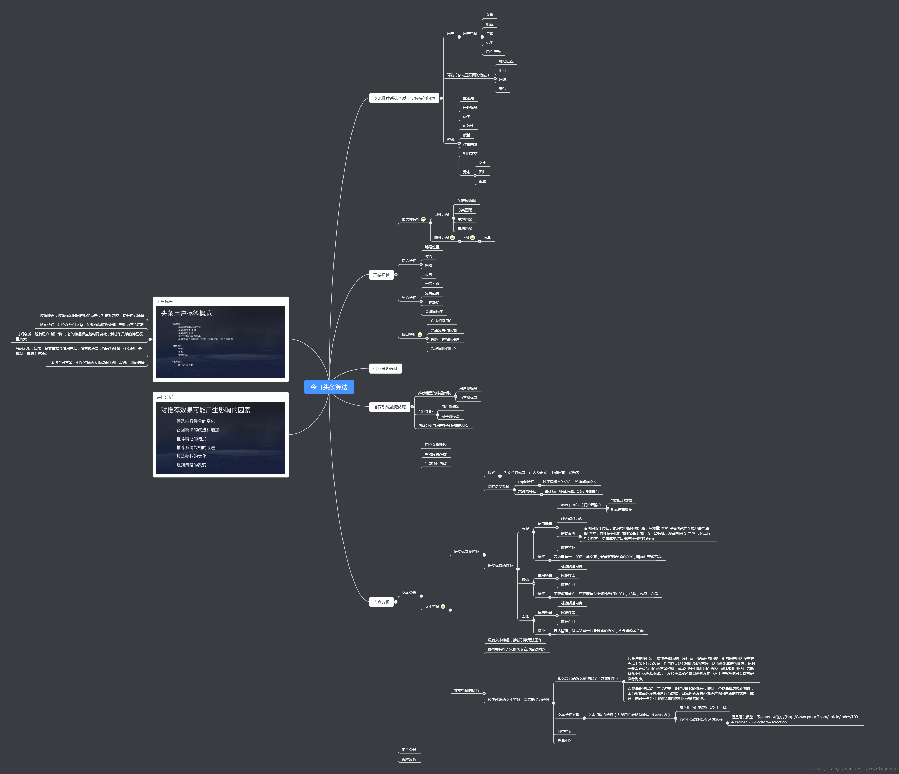The width and height of the screenshot is (899, 774).
Task: Select the 用户行为 node
Action: (493, 52)
